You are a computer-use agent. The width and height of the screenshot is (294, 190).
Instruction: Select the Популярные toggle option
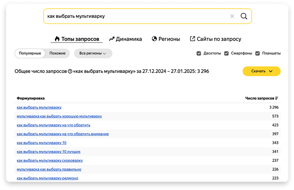(x=30, y=53)
